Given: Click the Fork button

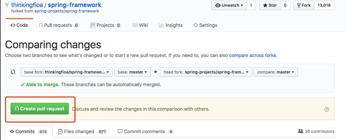Looking at the screenshot, I should point(304,5).
